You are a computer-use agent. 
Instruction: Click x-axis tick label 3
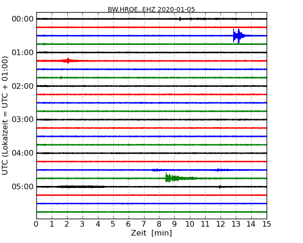click(x=83, y=224)
